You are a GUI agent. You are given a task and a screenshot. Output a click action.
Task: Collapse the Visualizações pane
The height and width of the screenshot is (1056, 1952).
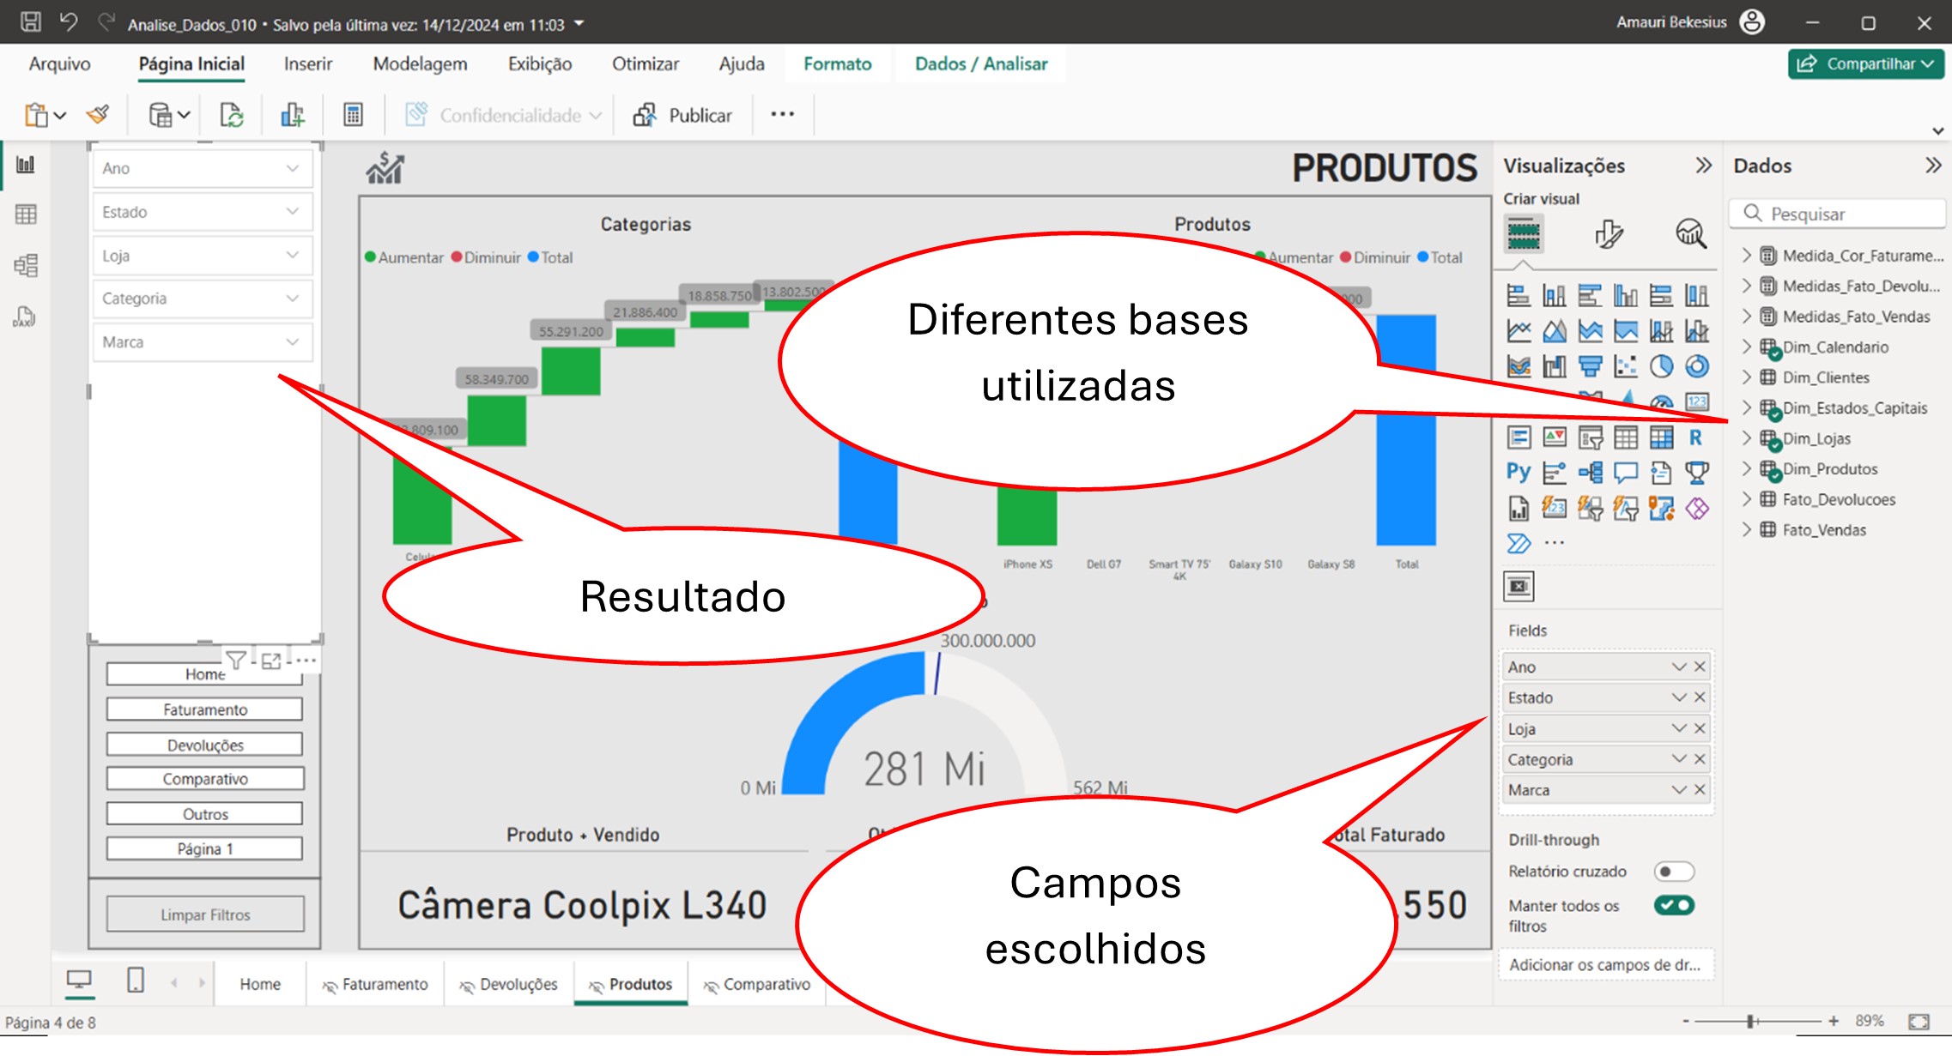point(1703,165)
